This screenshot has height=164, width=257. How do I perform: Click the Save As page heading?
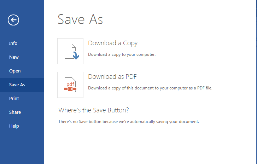[x=80, y=19]
